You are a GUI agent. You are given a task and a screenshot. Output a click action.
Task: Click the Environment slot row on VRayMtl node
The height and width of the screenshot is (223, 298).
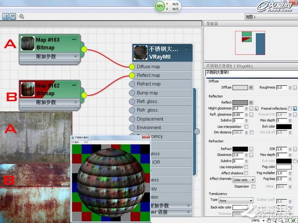(x=161, y=127)
